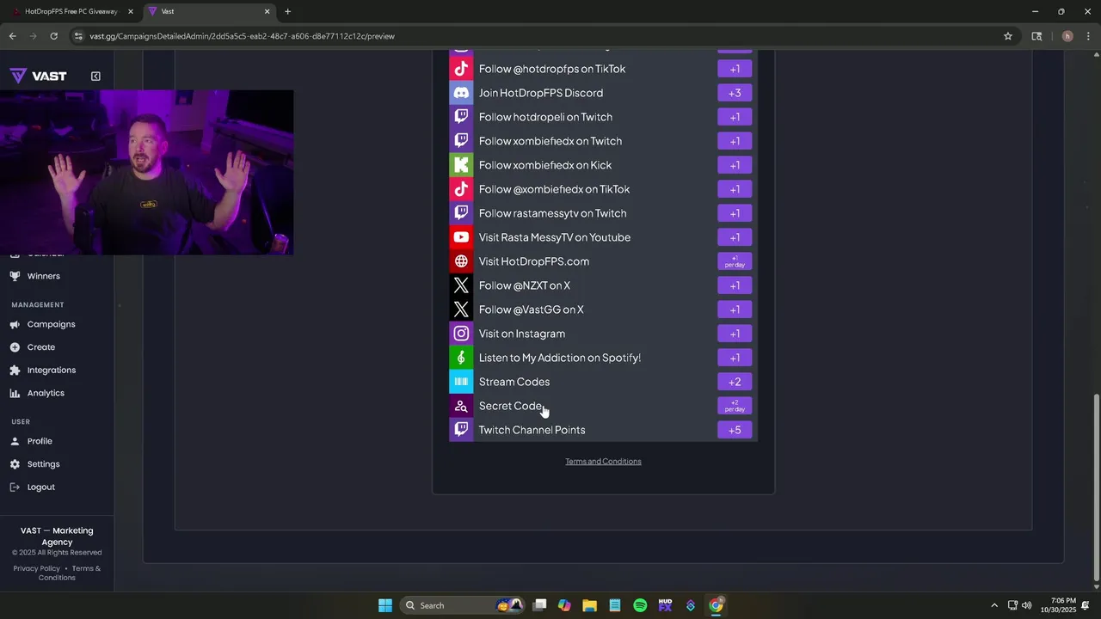Click +5 button for Twitch Channel Points

735,430
